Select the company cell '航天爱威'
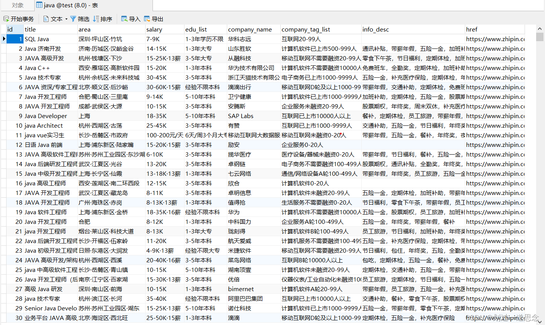Image resolution: width=545 pixels, height=325 pixels. pyautogui.click(x=254, y=241)
